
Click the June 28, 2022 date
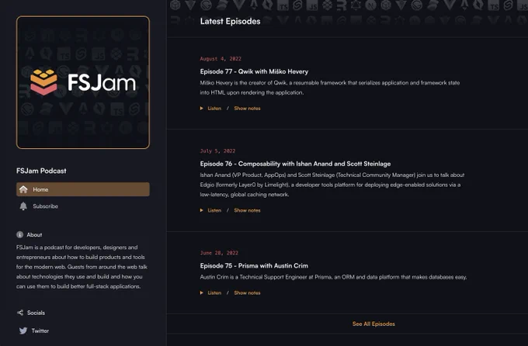219,253
